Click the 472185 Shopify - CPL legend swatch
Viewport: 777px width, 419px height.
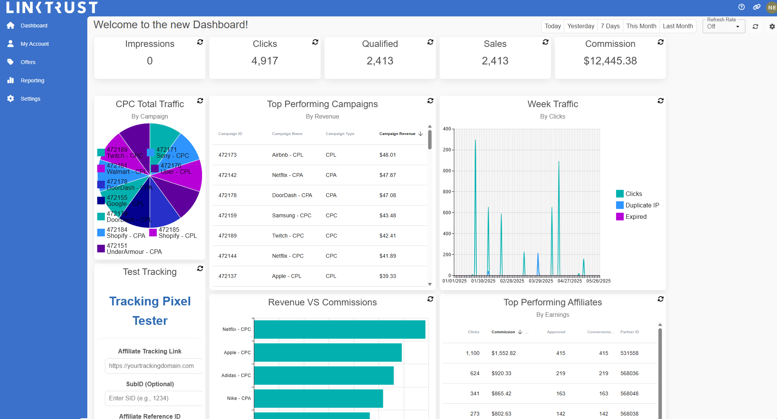coord(153,233)
